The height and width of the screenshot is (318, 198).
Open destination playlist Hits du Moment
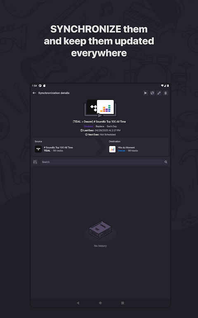pyautogui.click(x=126, y=147)
